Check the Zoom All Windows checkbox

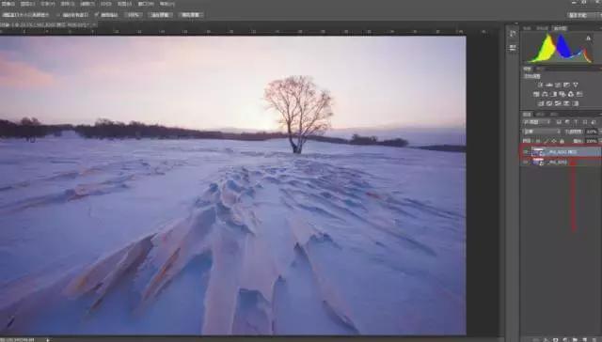pyautogui.click(x=58, y=15)
